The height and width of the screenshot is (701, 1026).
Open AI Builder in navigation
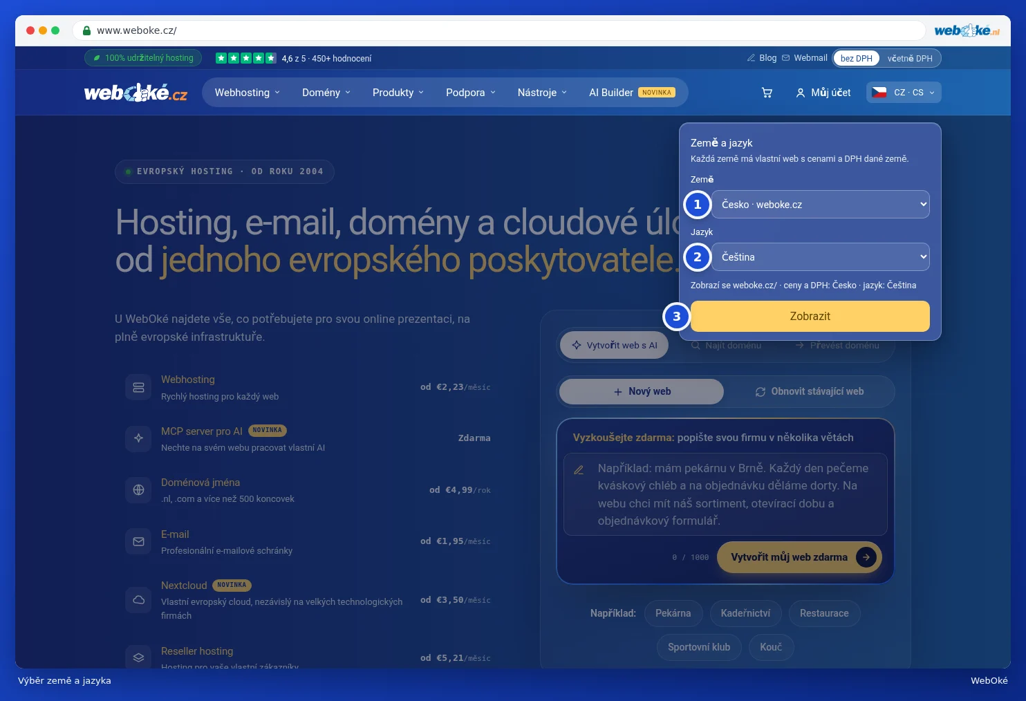[632, 93]
